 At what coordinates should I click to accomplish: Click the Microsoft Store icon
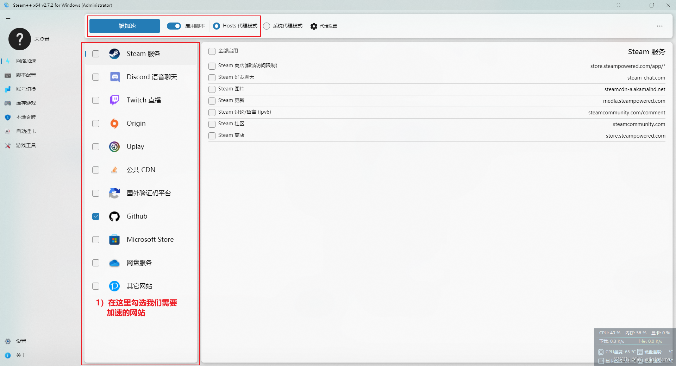click(x=114, y=240)
